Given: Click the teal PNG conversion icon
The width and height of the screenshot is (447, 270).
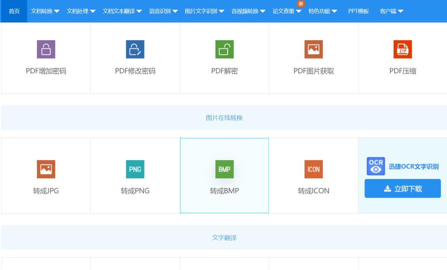Looking at the screenshot, I should (135, 169).
